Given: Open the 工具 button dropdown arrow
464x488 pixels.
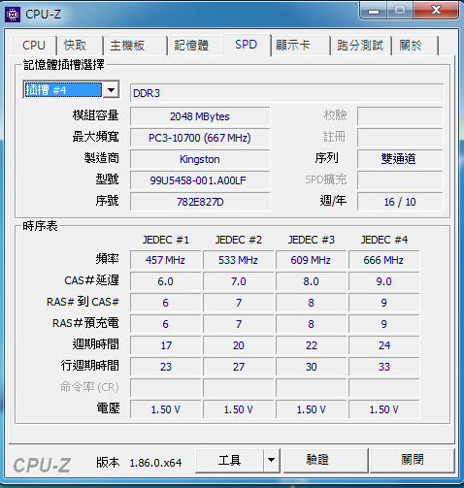Looking at the screenshot, I should [x=271, y=460].
